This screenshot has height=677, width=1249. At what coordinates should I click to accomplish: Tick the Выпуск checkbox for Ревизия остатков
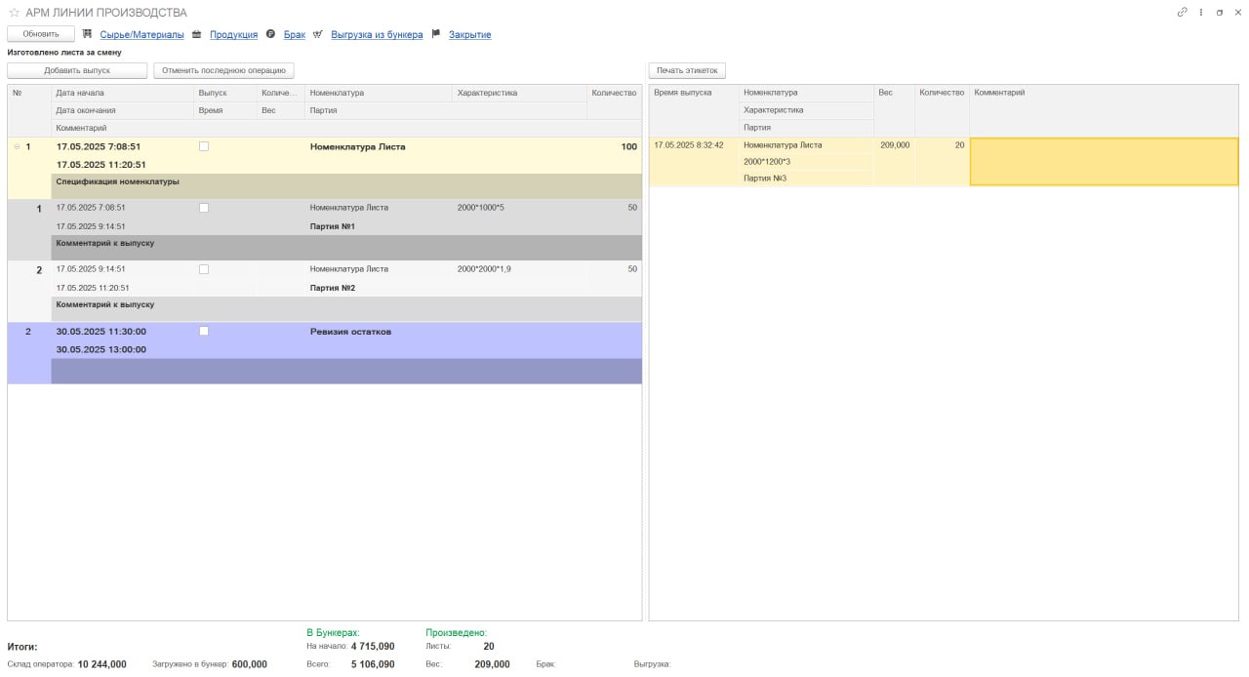[x=204, y=332]
